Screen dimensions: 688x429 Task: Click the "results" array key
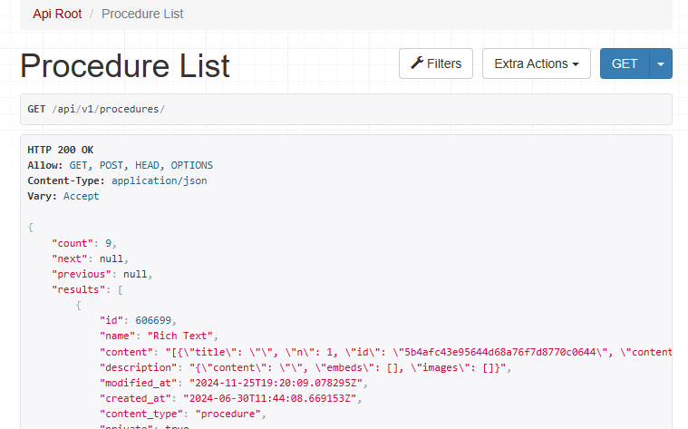click(x=81, y=289)
